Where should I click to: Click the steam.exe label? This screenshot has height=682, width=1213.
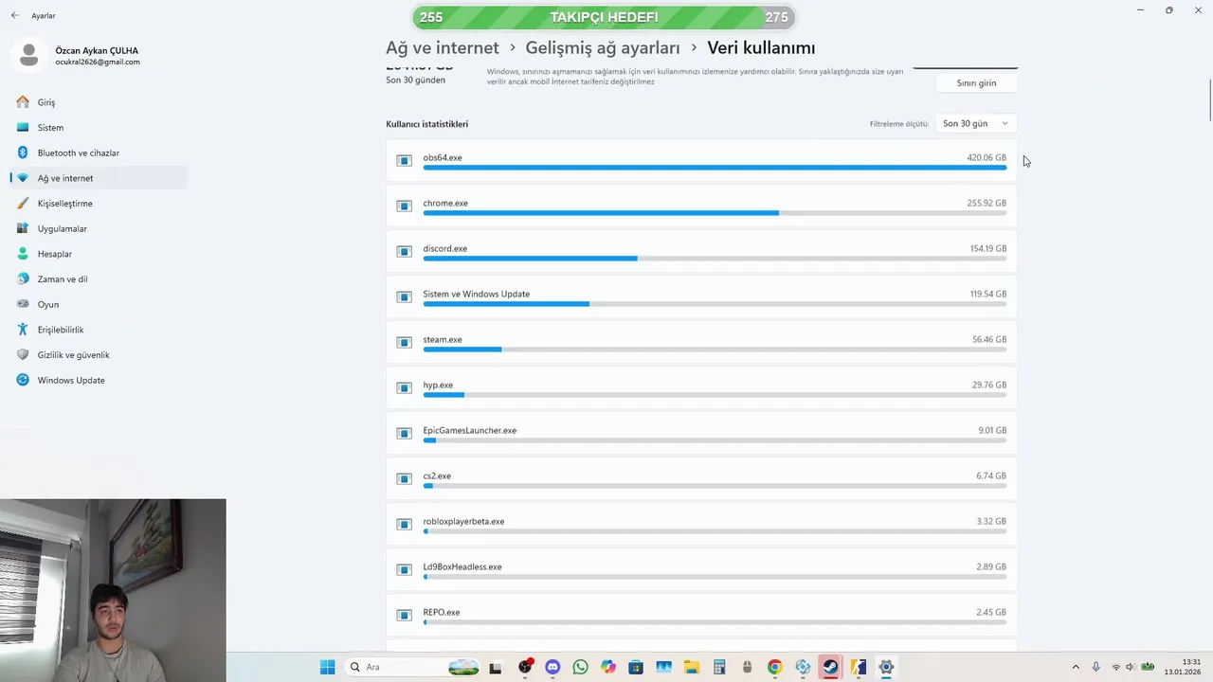[443, 339]
